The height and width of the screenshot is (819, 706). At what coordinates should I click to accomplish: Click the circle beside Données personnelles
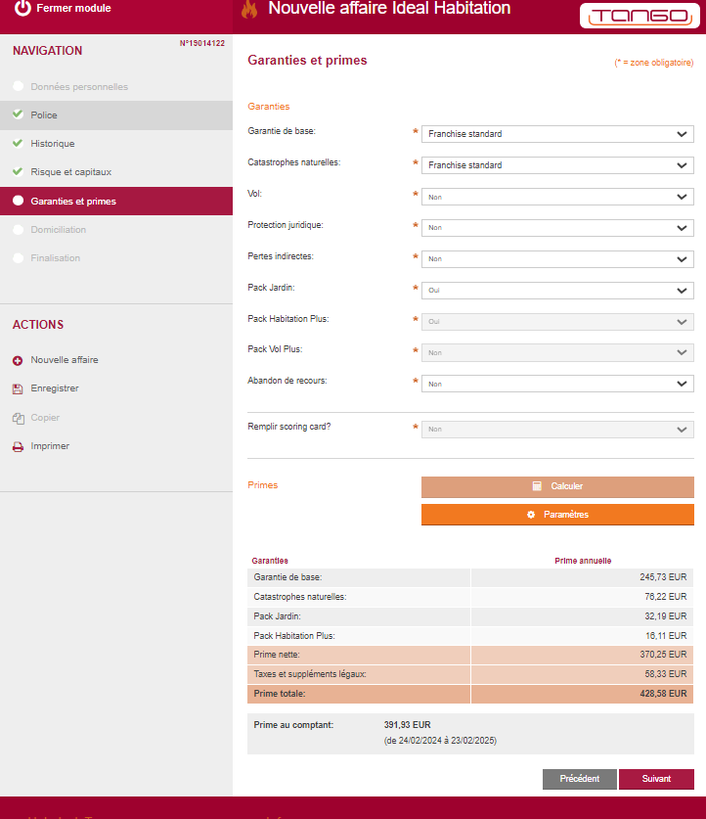tap(19, 86)
